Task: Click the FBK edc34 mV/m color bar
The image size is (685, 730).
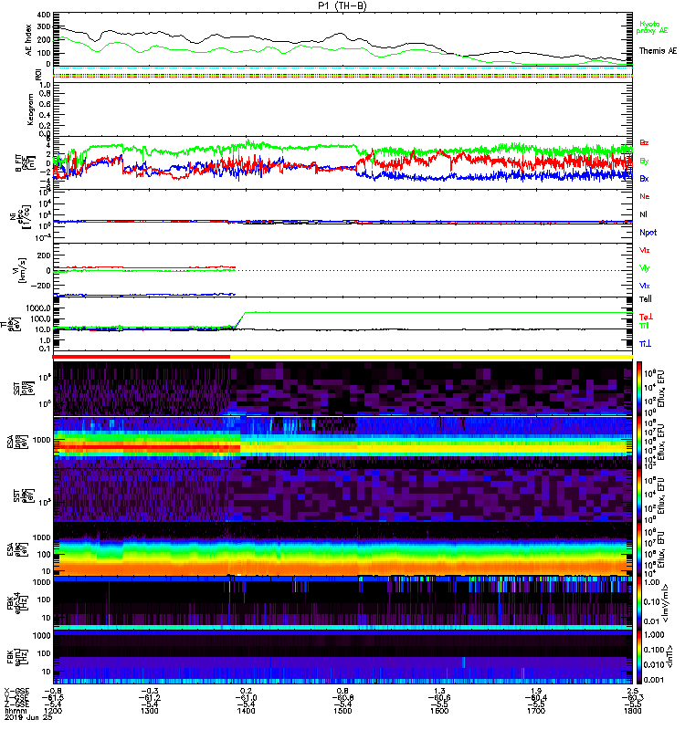Action: (638, 603)
